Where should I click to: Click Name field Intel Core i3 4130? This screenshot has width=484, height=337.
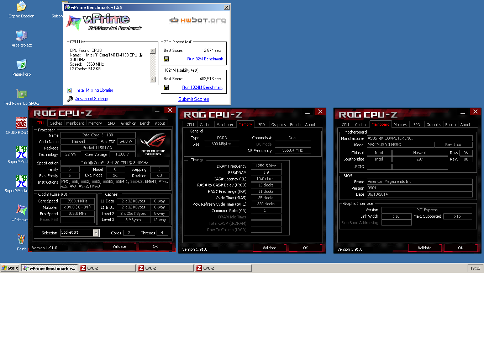(x=98, y=135)
